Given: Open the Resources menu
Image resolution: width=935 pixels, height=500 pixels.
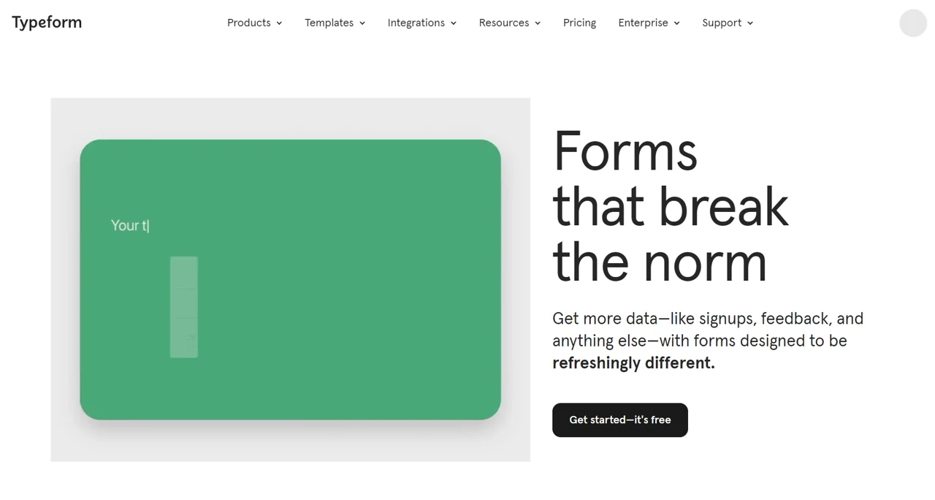Looking at the screenshot, I should point(510,23).
